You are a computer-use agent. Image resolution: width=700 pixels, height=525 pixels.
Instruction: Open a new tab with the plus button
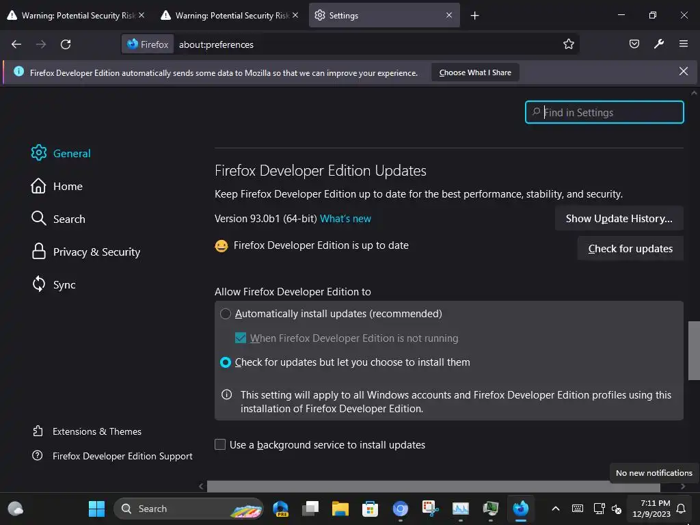pos(474,16)
